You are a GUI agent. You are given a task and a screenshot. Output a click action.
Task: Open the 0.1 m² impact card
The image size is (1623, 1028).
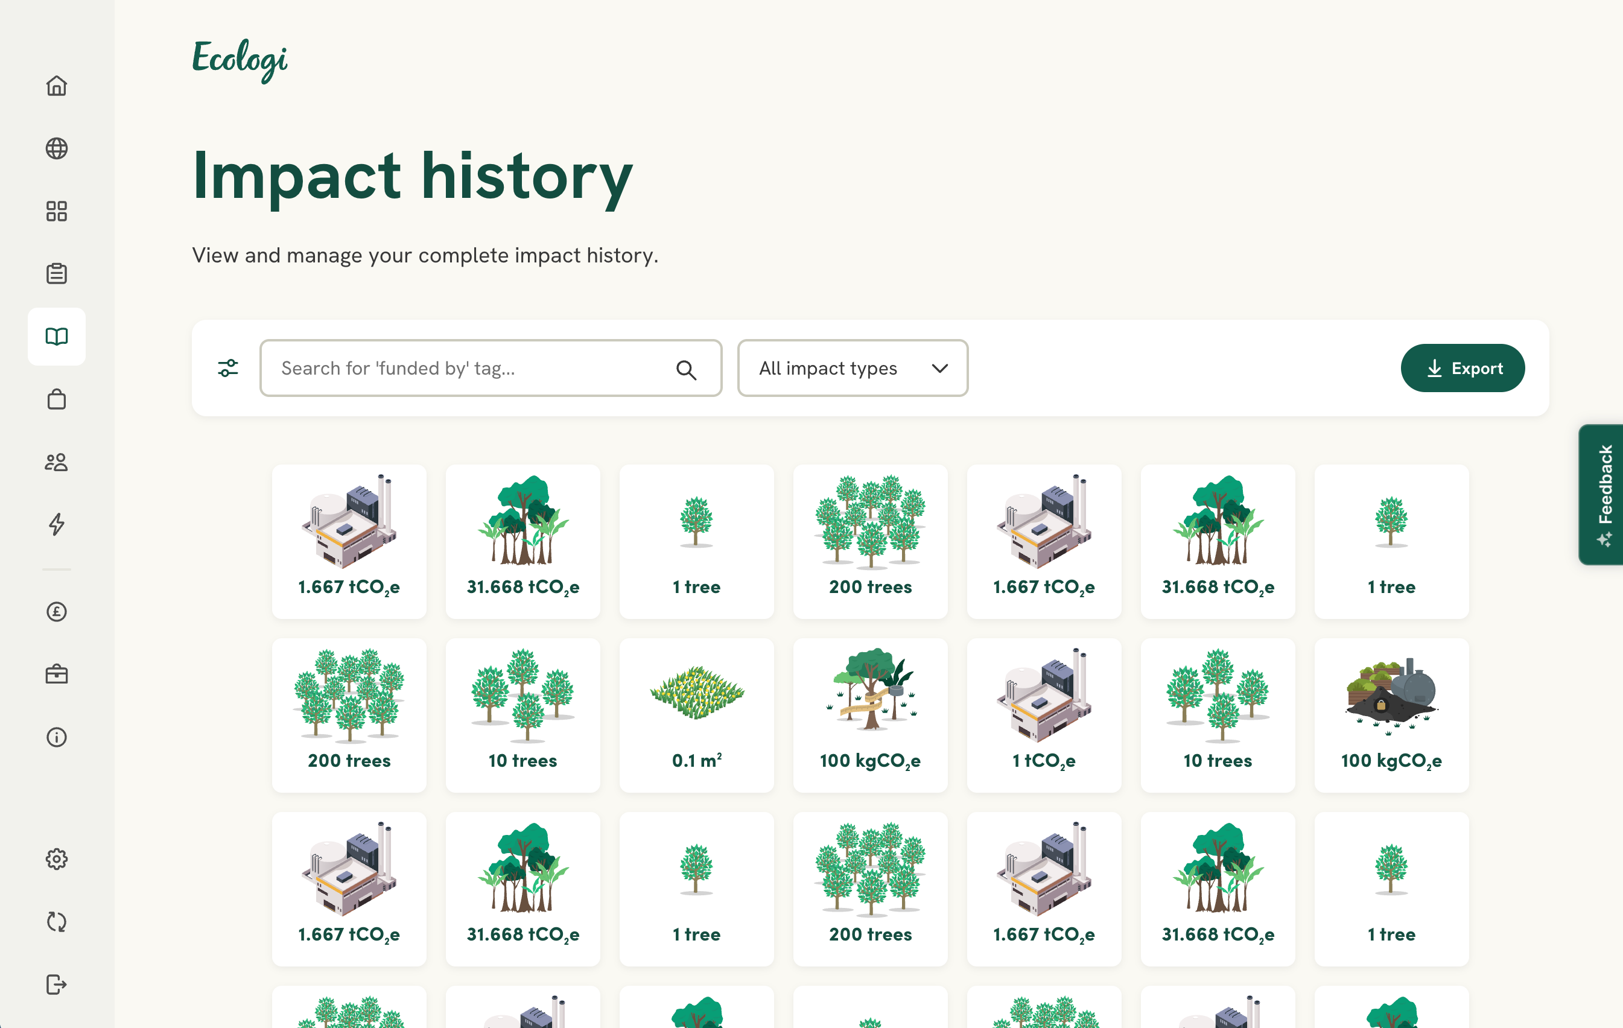[x=696, y=715]
